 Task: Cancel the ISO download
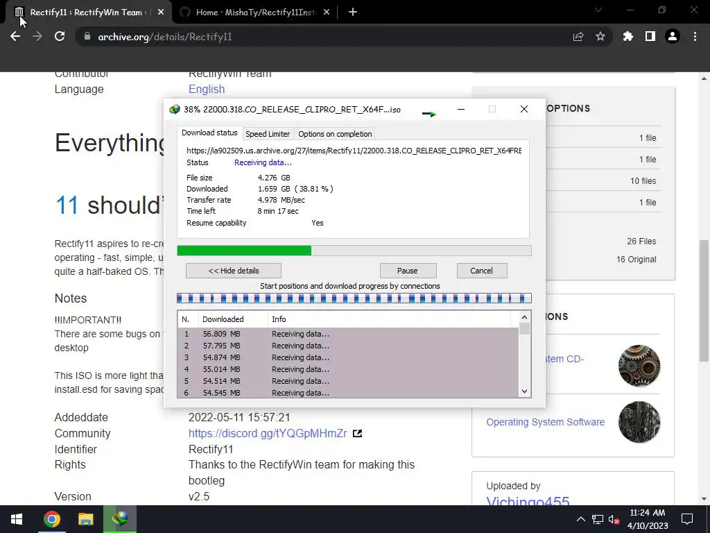pyautogui.click(x=481, y=271)
